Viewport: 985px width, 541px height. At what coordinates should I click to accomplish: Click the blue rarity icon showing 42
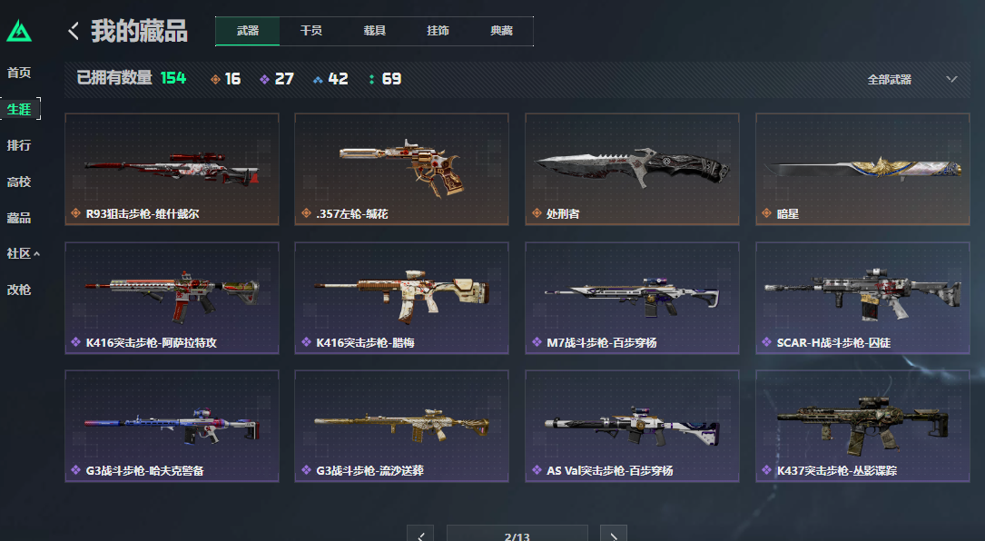pos(317,79)
